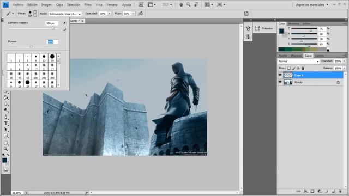Screen dimensions: 349x196
Task: Toggle lock all
Action: (303, 68)
